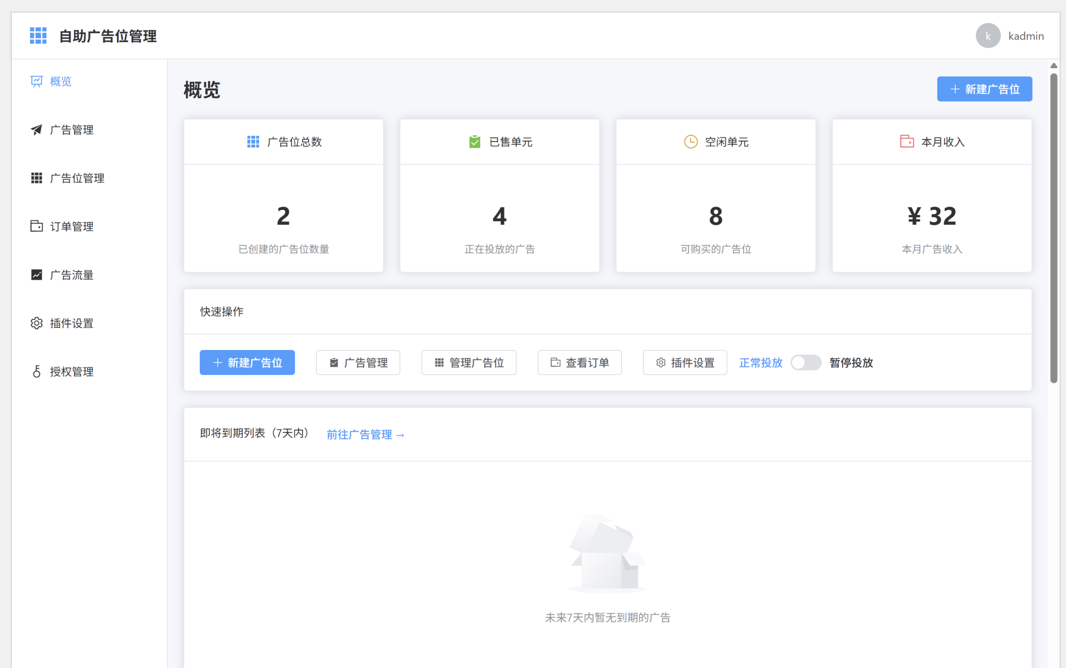
Task: Click the line chart icon beside 广告流量
Action: tap(36, 275)
